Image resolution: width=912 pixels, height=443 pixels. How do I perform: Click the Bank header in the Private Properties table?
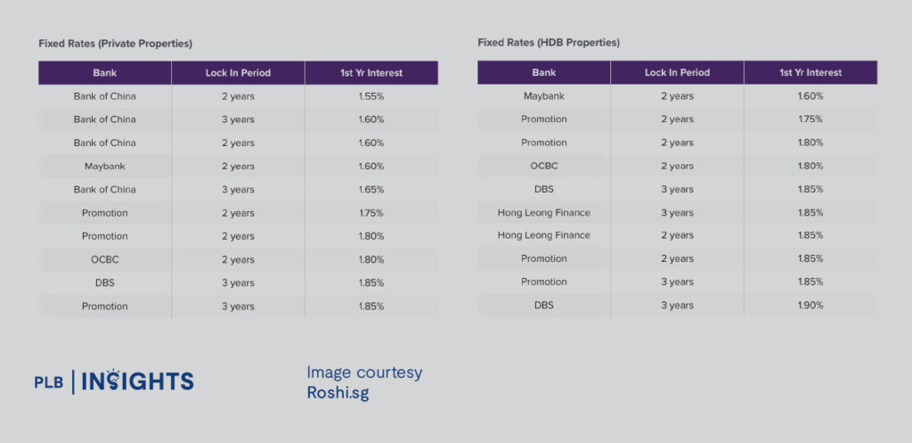tap(105, 72)
